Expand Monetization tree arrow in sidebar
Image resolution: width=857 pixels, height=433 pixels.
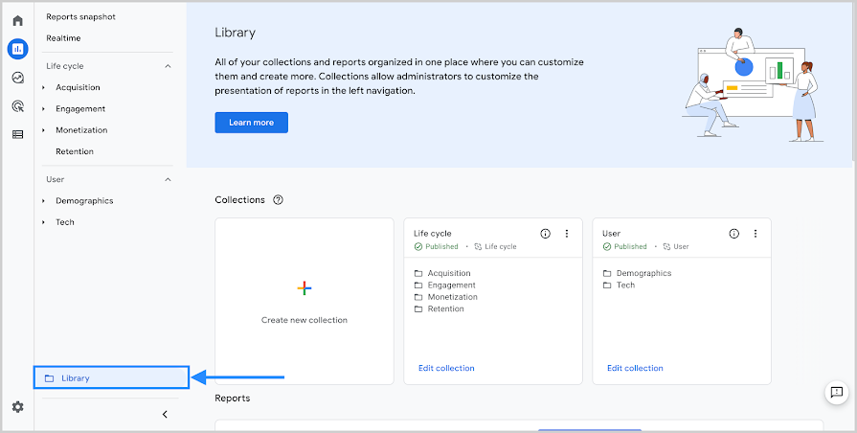point(44,130)
